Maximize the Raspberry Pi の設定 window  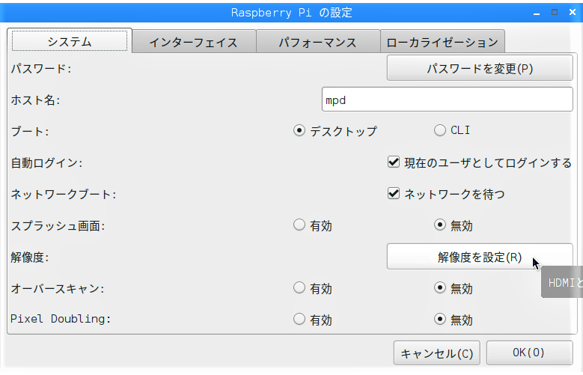pos(555,12)
